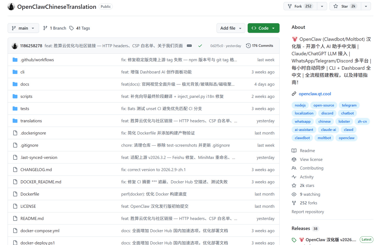Click the tag icon beside the latest release
This screenshot has height=245, width=376.
coord(294,240)
